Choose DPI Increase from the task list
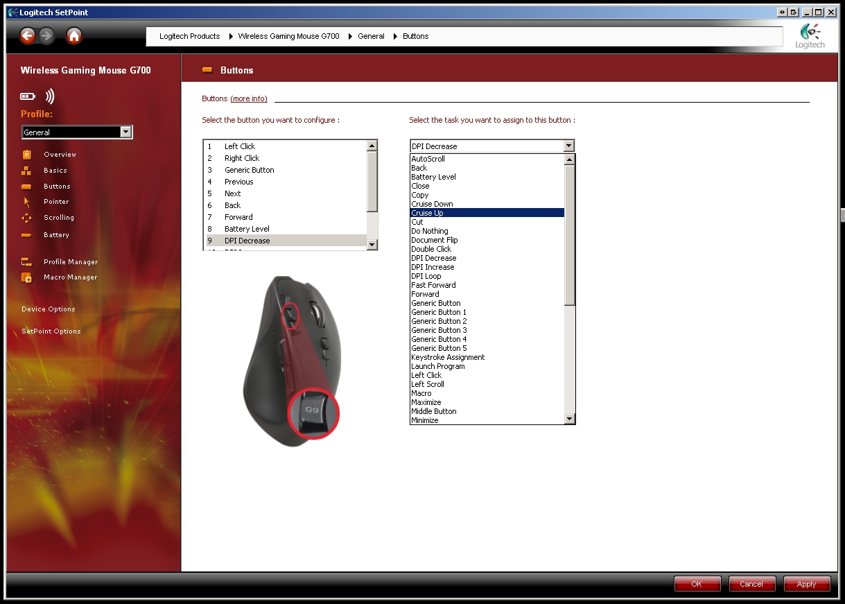845x604 pixels. (x=487, y=267)
